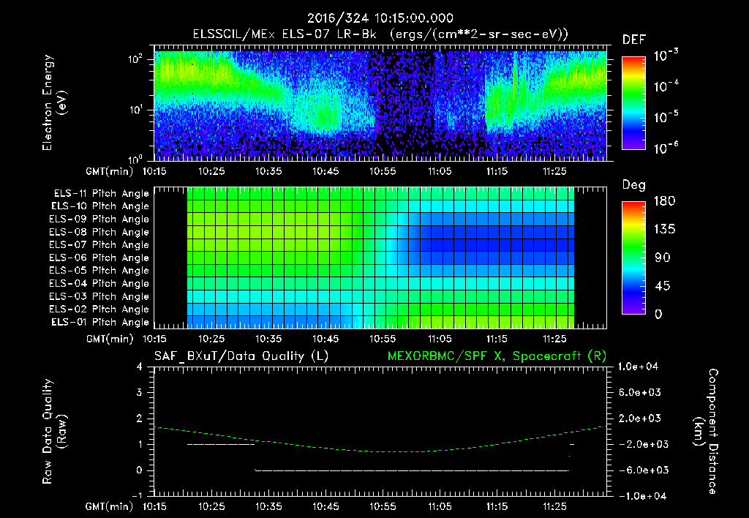The height and width of the screenshot is (518, 749).
Task: Select the ELS-03 Pitch Angle row label
Action: pos(99,296)
